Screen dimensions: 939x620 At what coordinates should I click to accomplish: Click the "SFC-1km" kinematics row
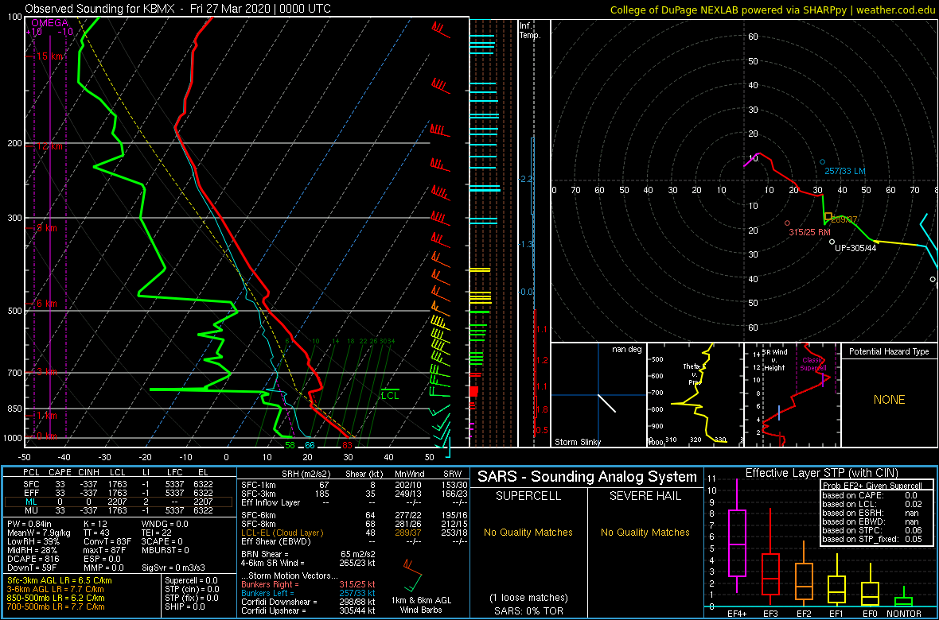pos(353,486)
